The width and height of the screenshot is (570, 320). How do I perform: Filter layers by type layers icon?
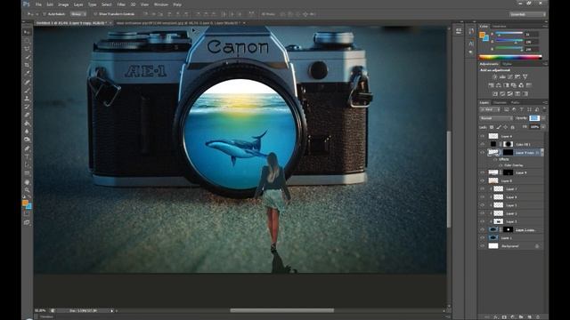click(x=522, y=109)
